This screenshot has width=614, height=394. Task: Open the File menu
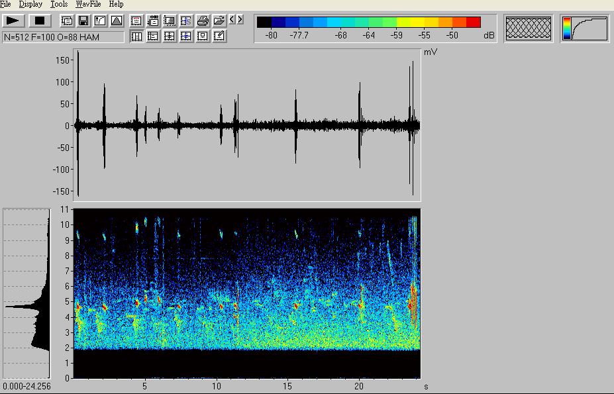(x=6, y=4)
